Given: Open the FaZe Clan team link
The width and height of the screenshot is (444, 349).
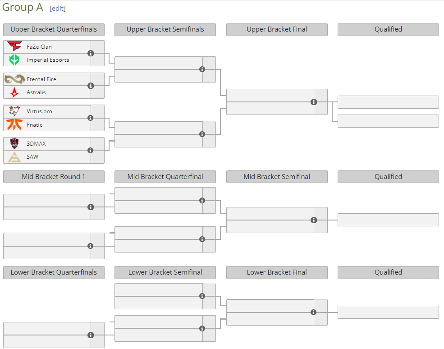Looking at the screenshot, I should click(39, 46).
